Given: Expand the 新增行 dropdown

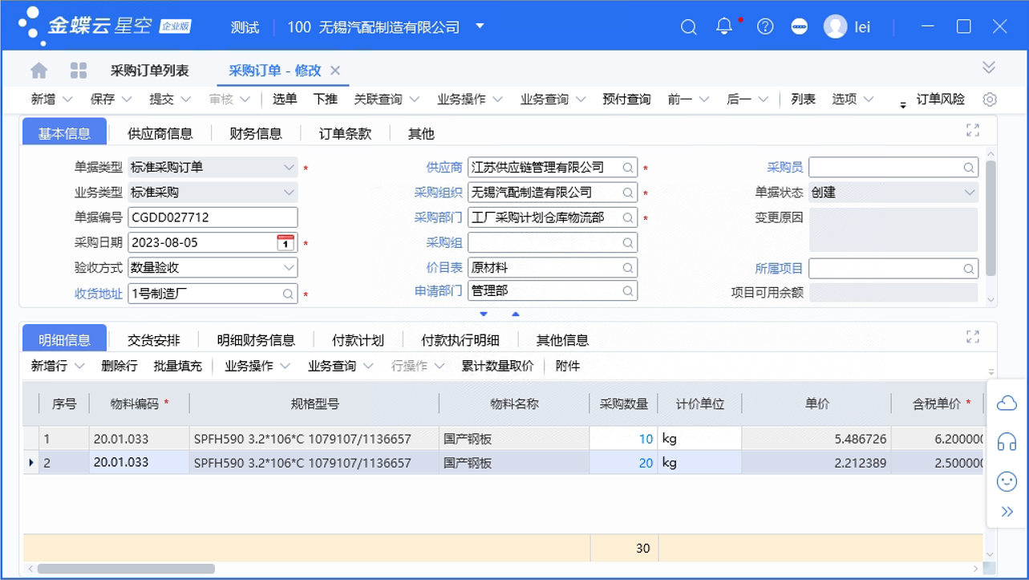Looking at the screenshot, I should (79, 366).
